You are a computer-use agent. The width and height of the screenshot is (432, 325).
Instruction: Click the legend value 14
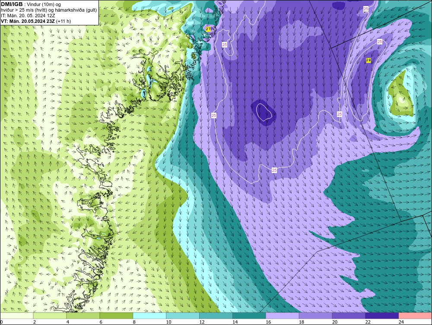pos(235,322)
